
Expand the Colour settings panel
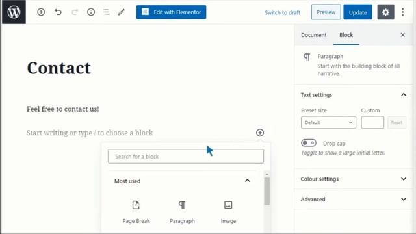click(x=354, y=179)
